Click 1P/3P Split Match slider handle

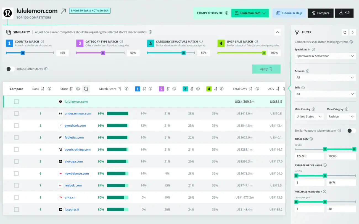point(264,53)
